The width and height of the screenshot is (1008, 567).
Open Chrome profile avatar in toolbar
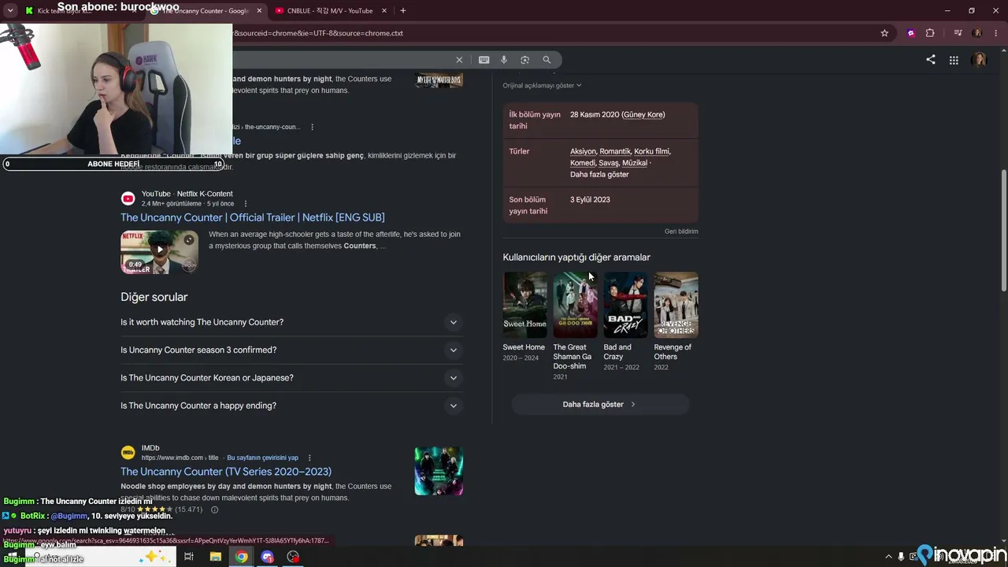click(977, 33)
